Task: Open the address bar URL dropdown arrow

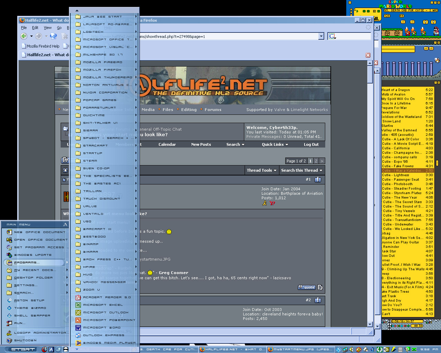Action: coord(321,36)
